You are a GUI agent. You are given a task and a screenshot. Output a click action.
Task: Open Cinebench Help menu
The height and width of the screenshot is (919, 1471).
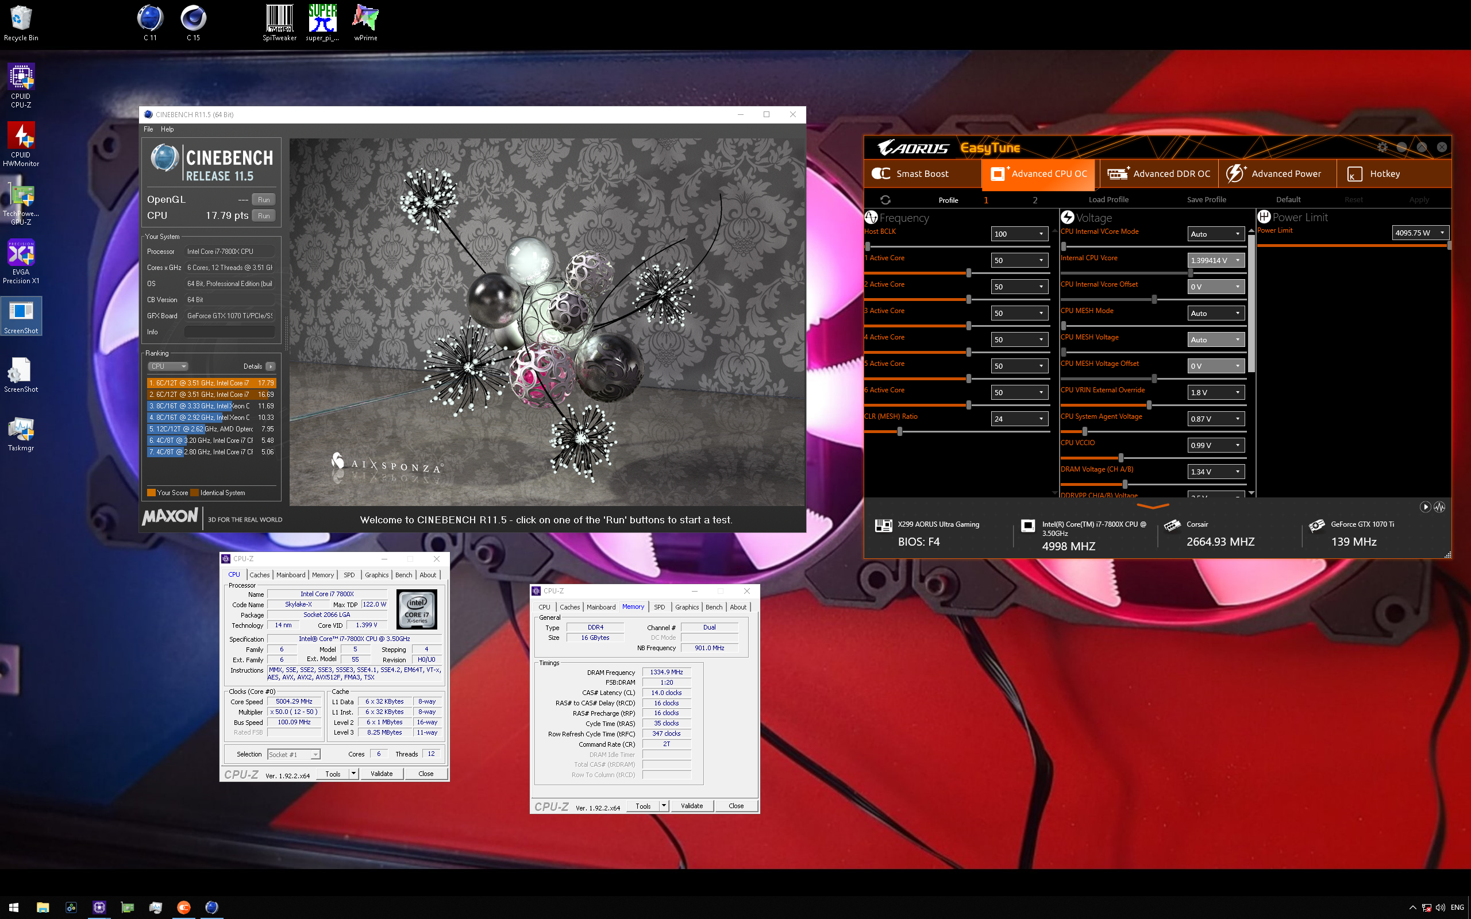[167, 129]
